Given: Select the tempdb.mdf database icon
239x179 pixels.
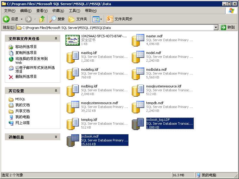Looking at the screenshot, I should [x=138, y=107].
